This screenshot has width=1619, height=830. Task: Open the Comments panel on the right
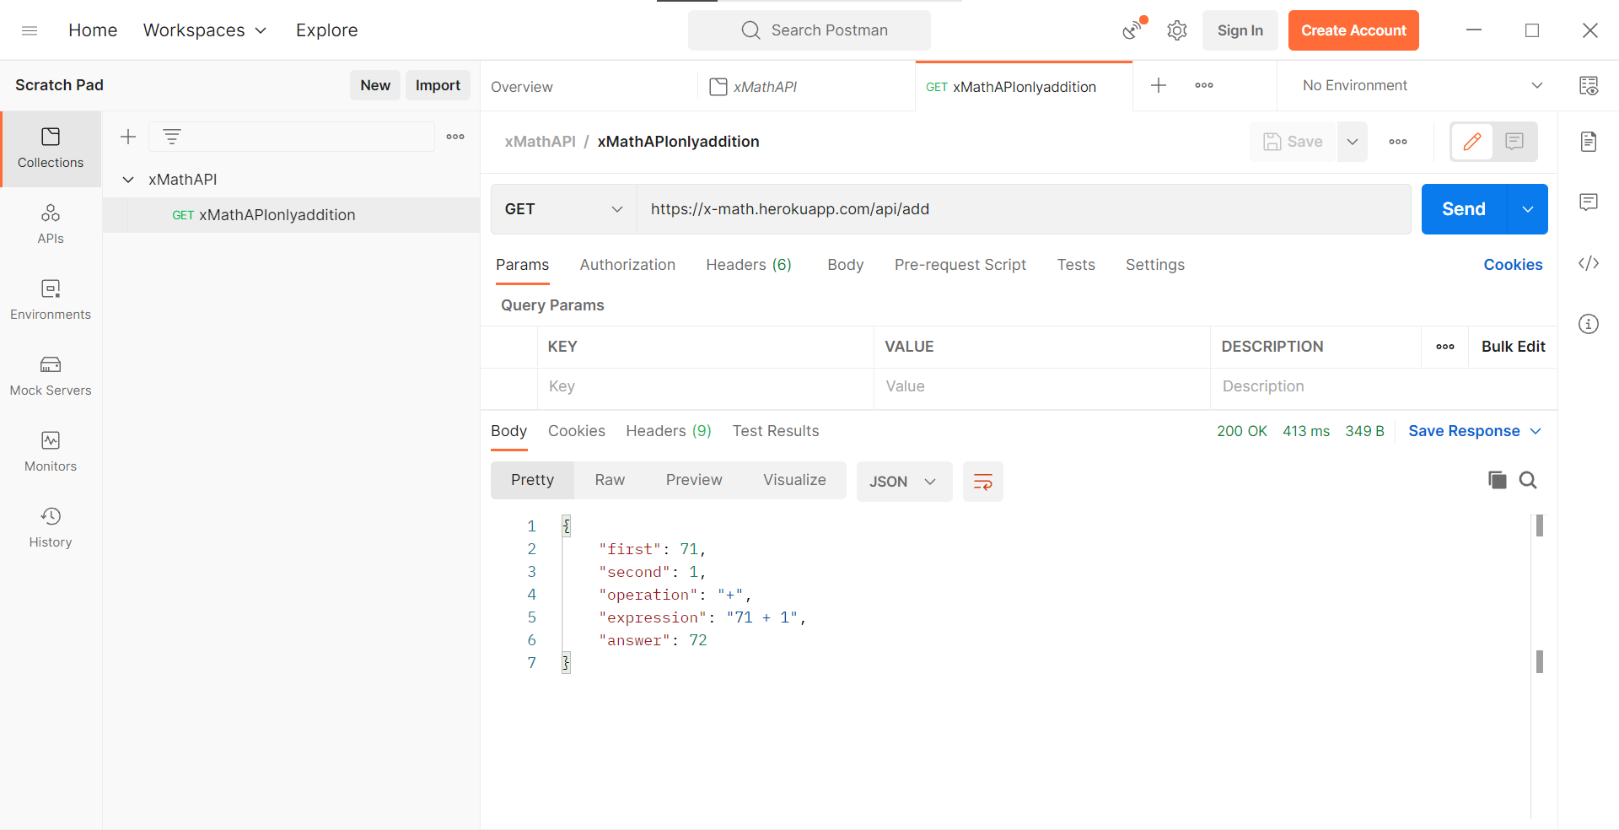point(1589,202)
